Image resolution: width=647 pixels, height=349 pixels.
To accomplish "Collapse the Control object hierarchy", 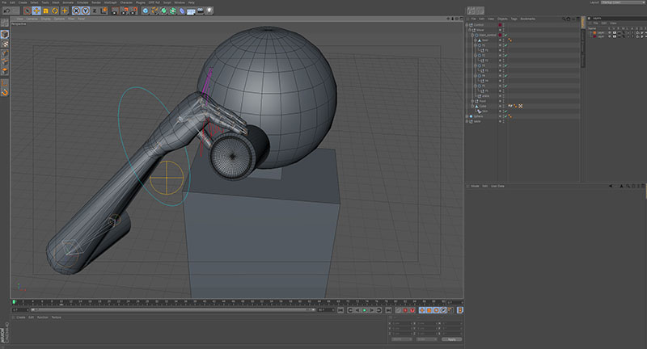I will click(x=467, y=25).
